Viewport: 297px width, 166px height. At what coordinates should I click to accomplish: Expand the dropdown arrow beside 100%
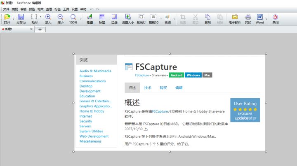[81, 19]
